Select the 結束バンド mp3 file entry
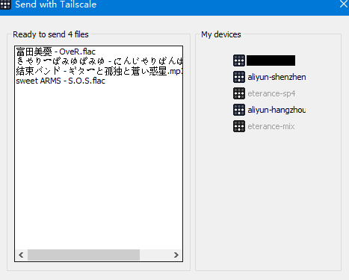Screen dimensions: 349x280 click(99, 71)
